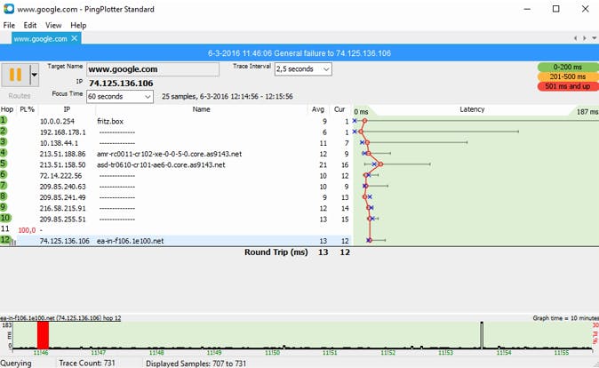599x368 pixels.
Task: Click the hop 5 green circle icon
Action: [x=4, y=164]
